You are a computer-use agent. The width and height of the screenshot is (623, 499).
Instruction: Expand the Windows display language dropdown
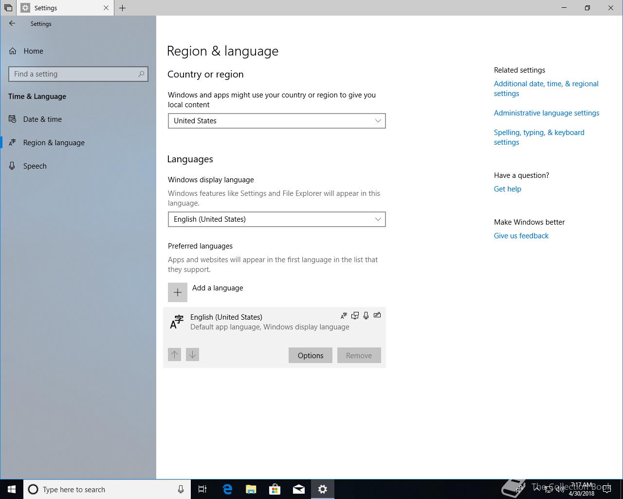pyautogui.click(x=276, y=219)
